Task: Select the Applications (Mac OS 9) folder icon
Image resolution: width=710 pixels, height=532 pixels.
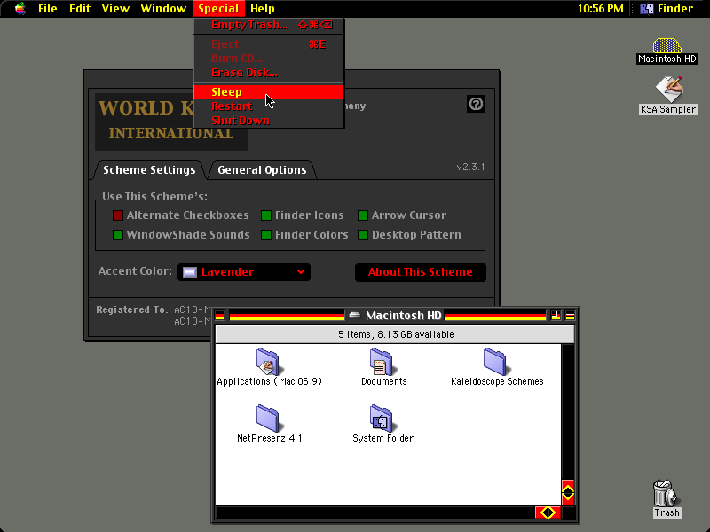Action: coord(268,362)
